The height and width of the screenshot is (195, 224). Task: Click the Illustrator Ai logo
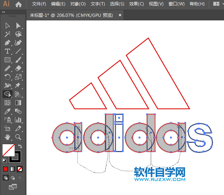point(6,4)
